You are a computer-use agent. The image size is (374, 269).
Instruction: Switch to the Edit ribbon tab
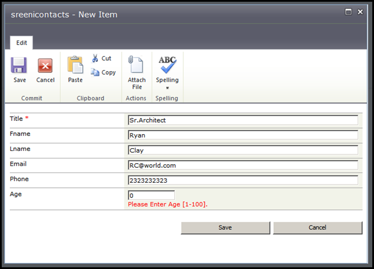click(x=21, y=43)
